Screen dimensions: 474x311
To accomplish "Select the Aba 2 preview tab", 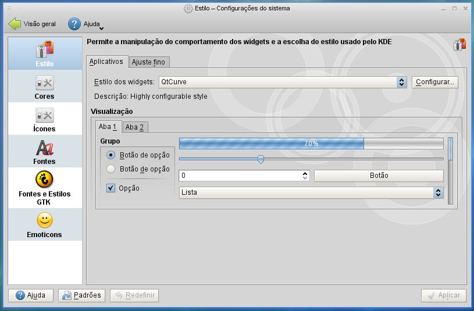I will pyautogui.click(x=134, y=127).
